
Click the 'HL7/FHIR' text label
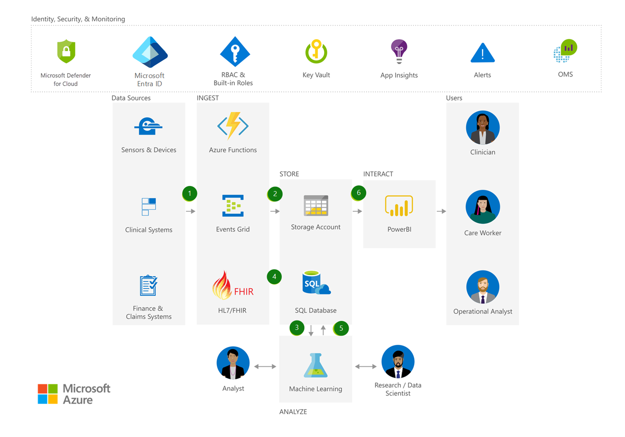[232, 311]
